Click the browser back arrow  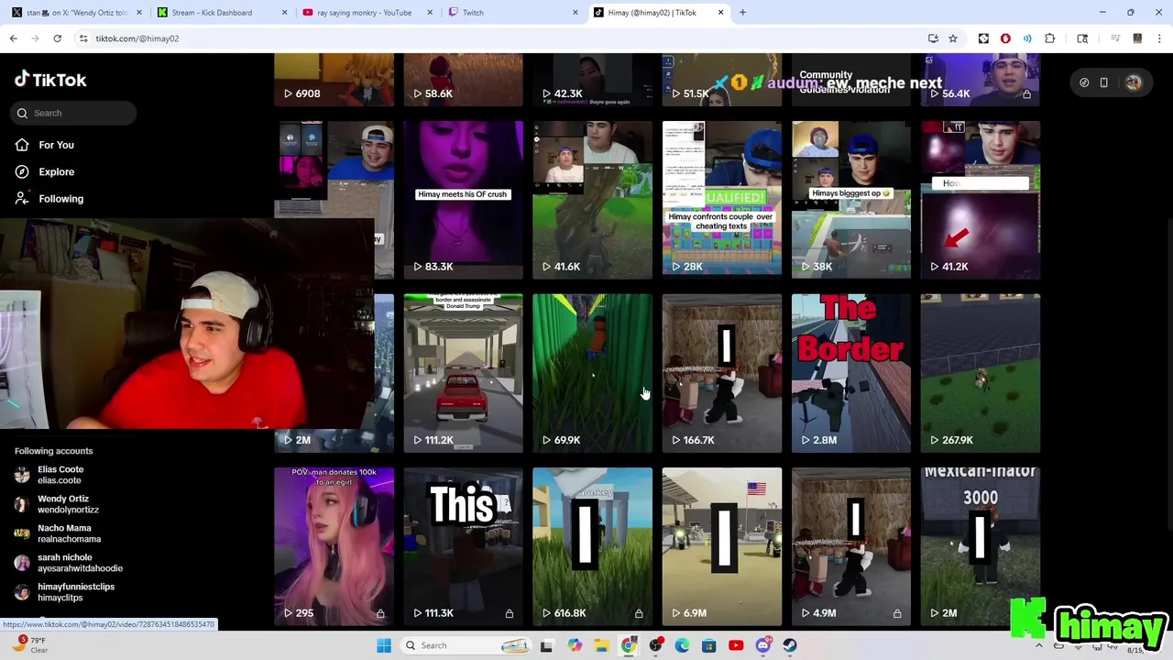pos(13,38)
